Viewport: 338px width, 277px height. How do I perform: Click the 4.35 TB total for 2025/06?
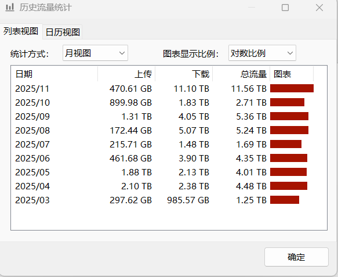point(251,159)
